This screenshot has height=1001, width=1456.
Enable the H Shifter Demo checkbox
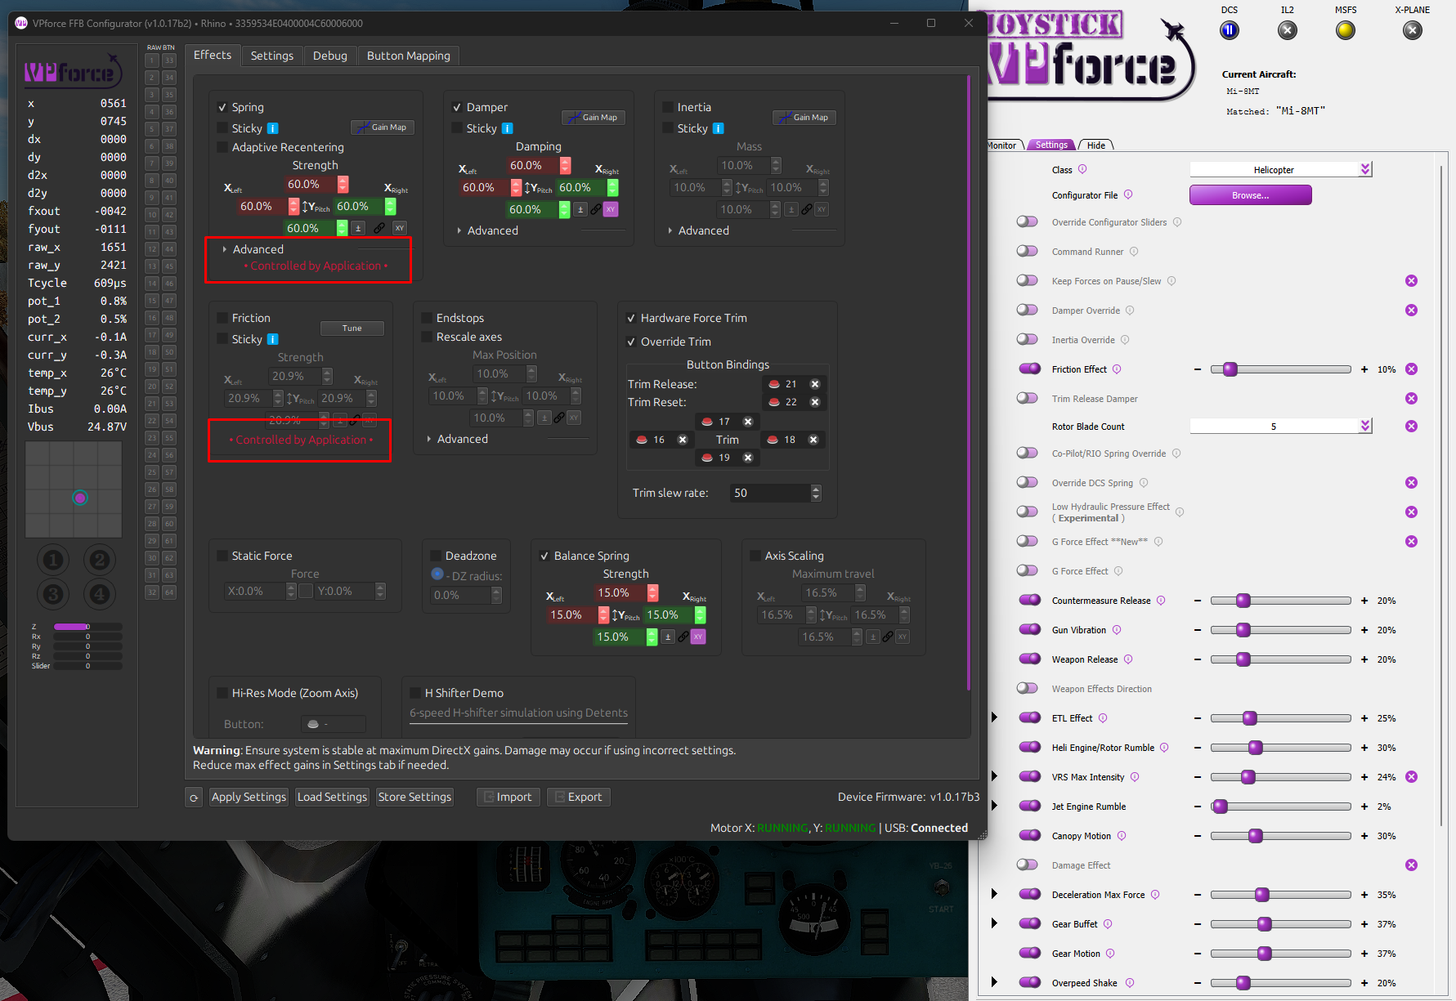[415, 693]
